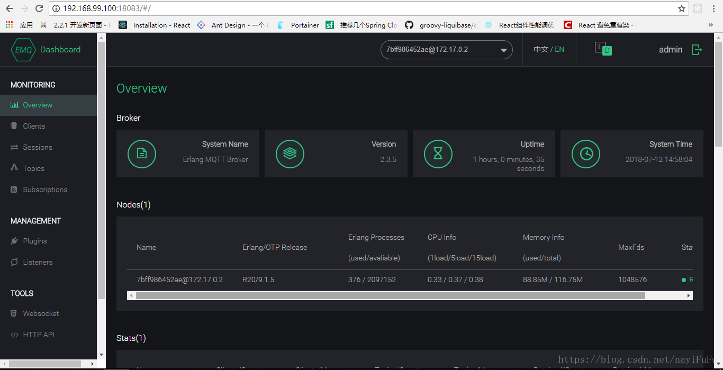Switch language to EN
The image size is (723, 370).
click(559, 49)
